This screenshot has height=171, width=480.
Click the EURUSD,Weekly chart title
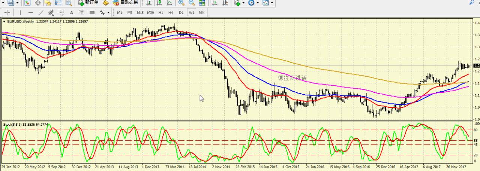pyautogui.click(x=21, y=21)
